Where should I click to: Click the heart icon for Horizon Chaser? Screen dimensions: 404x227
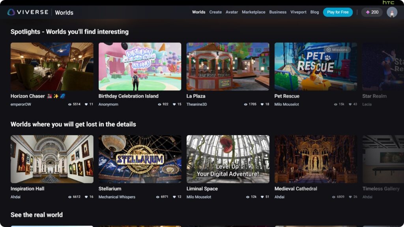pos(86,104)
